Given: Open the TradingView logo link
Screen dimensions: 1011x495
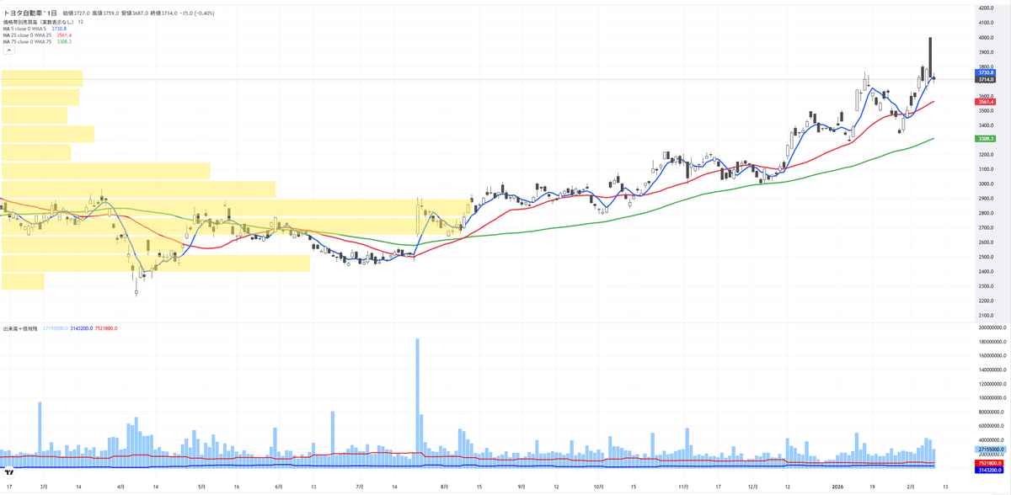Looking at the screenshot, I should click(8, 473).
